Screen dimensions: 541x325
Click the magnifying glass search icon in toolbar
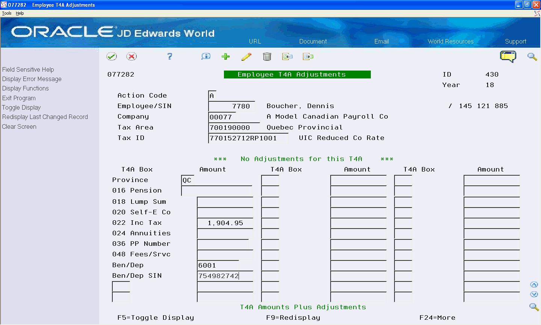pos(532,57)
